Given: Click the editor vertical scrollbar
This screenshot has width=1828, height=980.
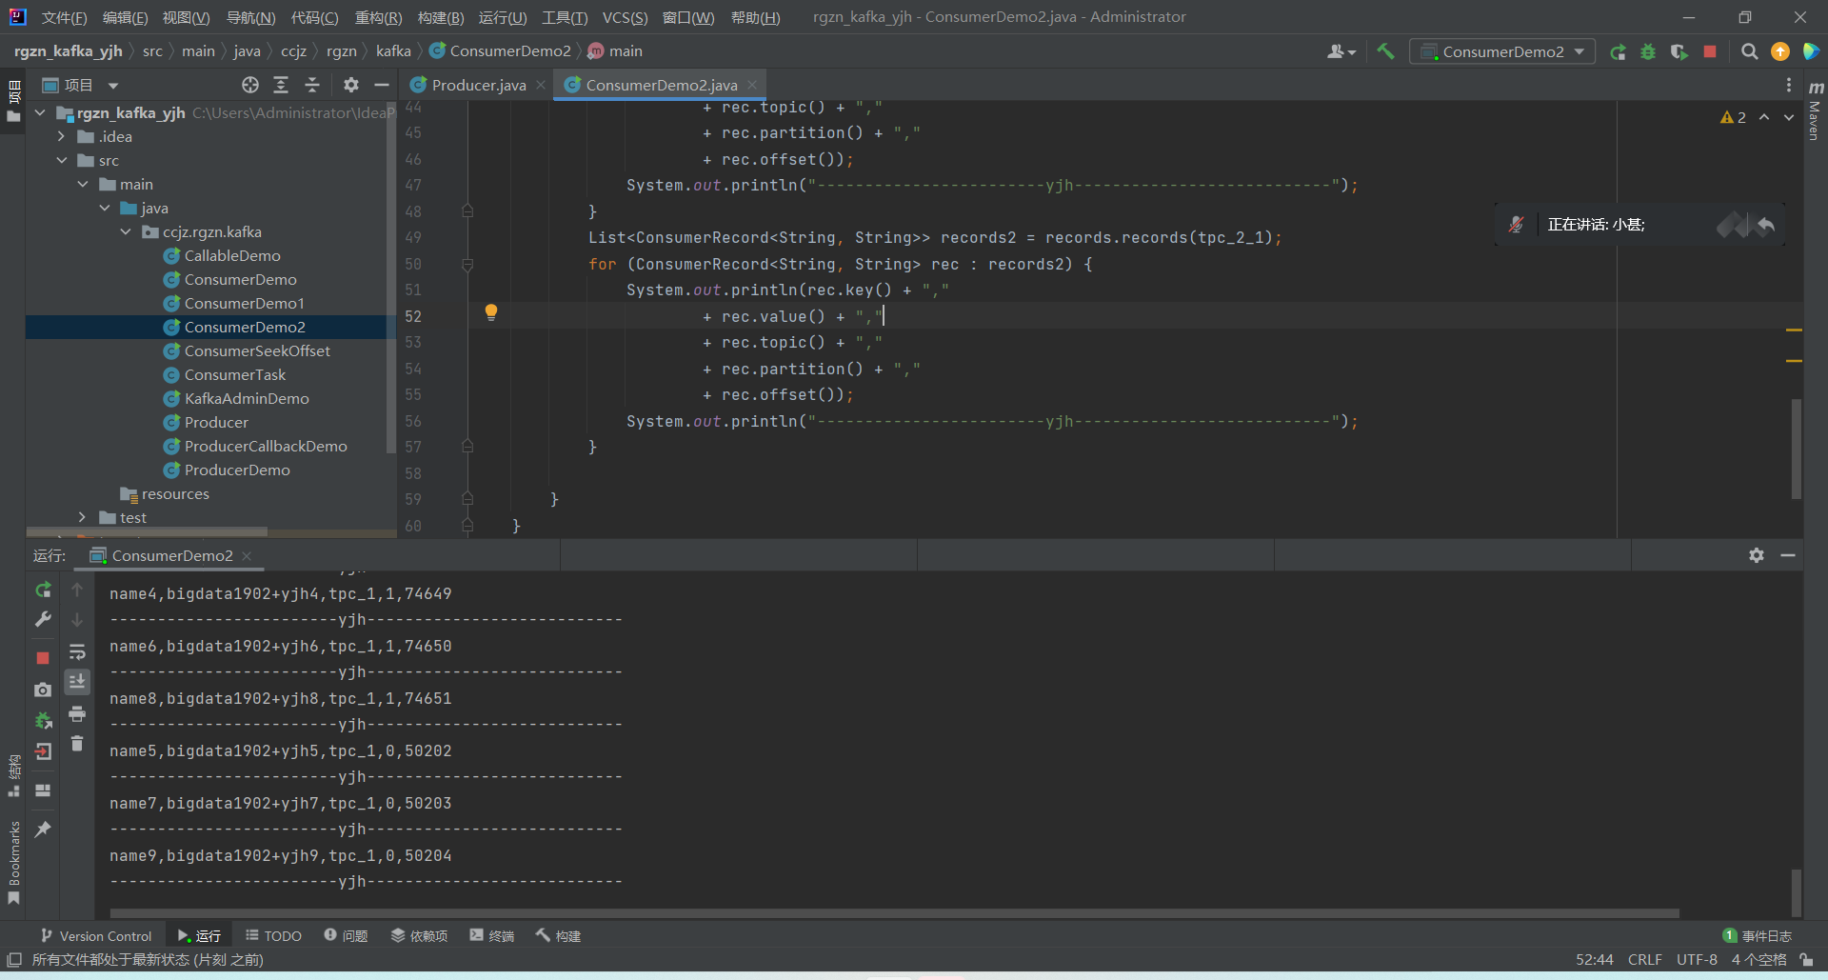Looking at the screenshot, I should [1796, 448].
